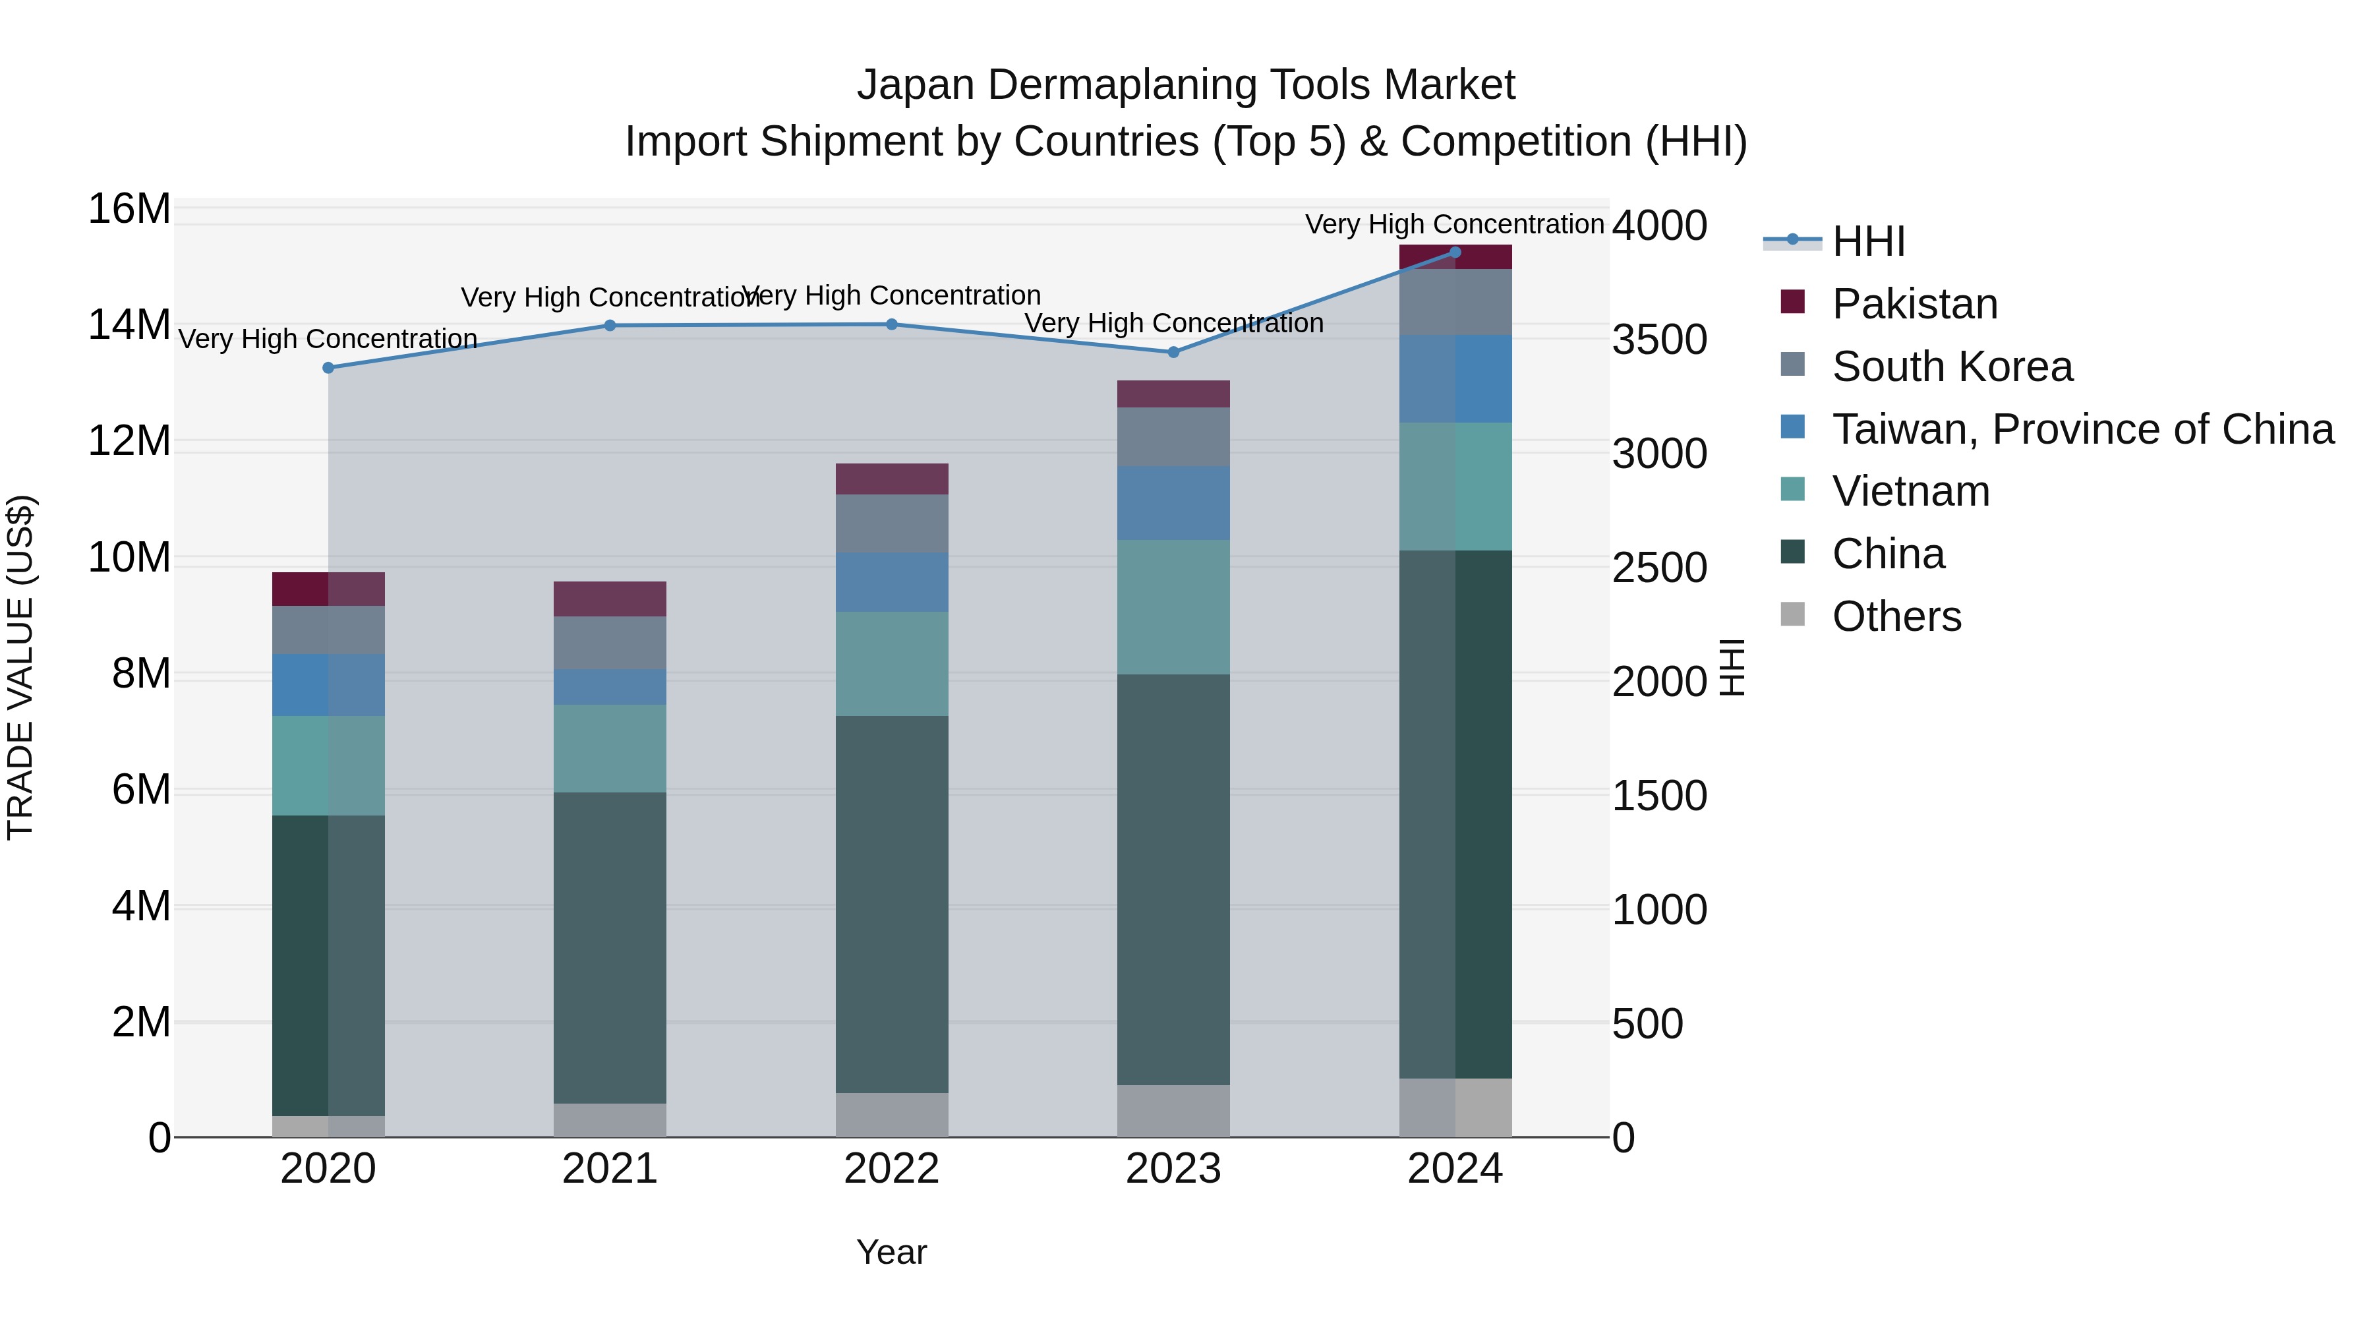Click the China segment of 2024 bar
This screenshot has width=2373, height=1335.
click(x=1455, y=814)
